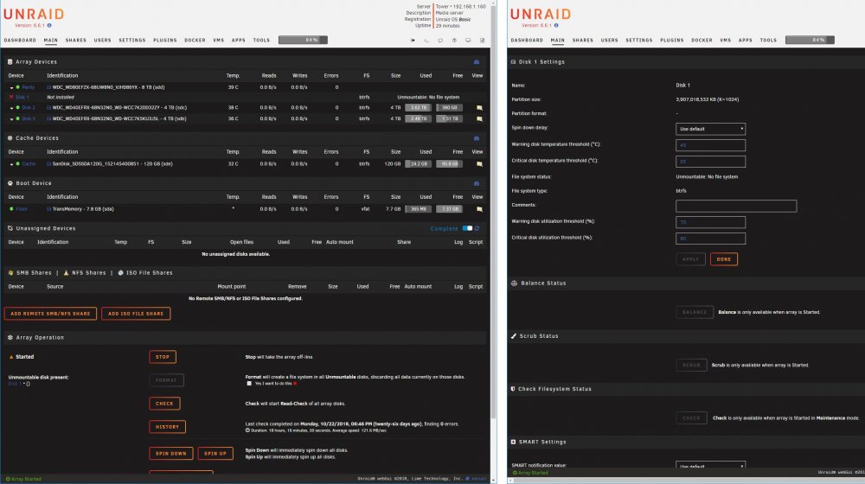Screen dimensions: 865x484
Task: Click the manual link in left footer
Action: (x=478, y=479)
